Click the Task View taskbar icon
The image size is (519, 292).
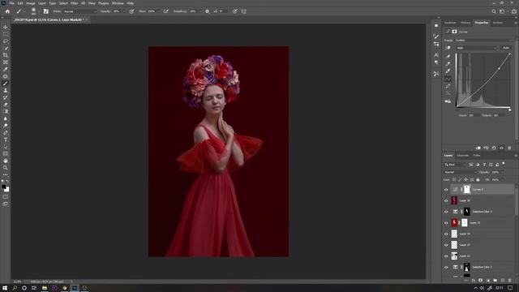34,288
